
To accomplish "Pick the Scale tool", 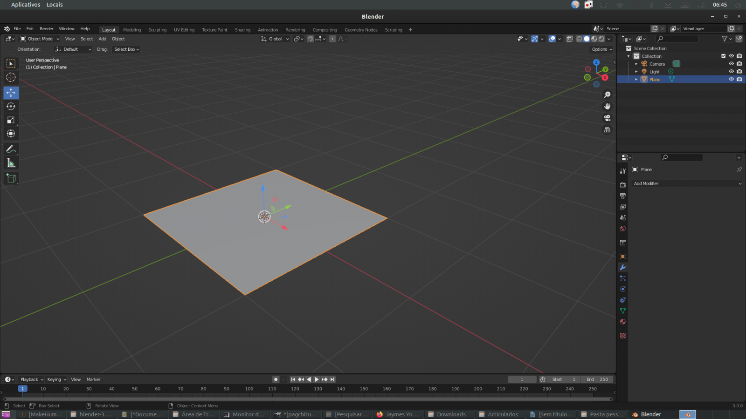I will click(x=11, y=120).
